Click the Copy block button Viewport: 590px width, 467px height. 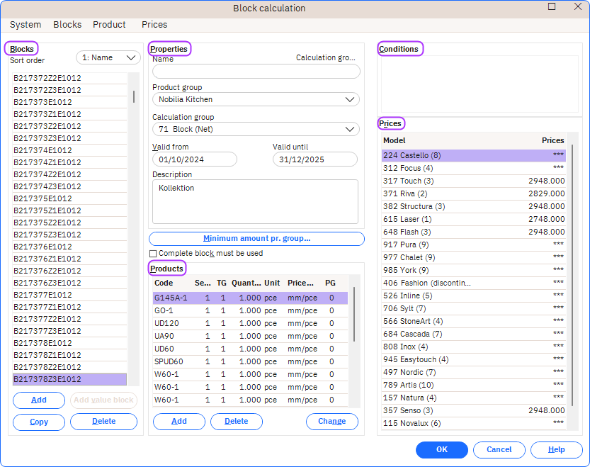(x=39, y=422)
